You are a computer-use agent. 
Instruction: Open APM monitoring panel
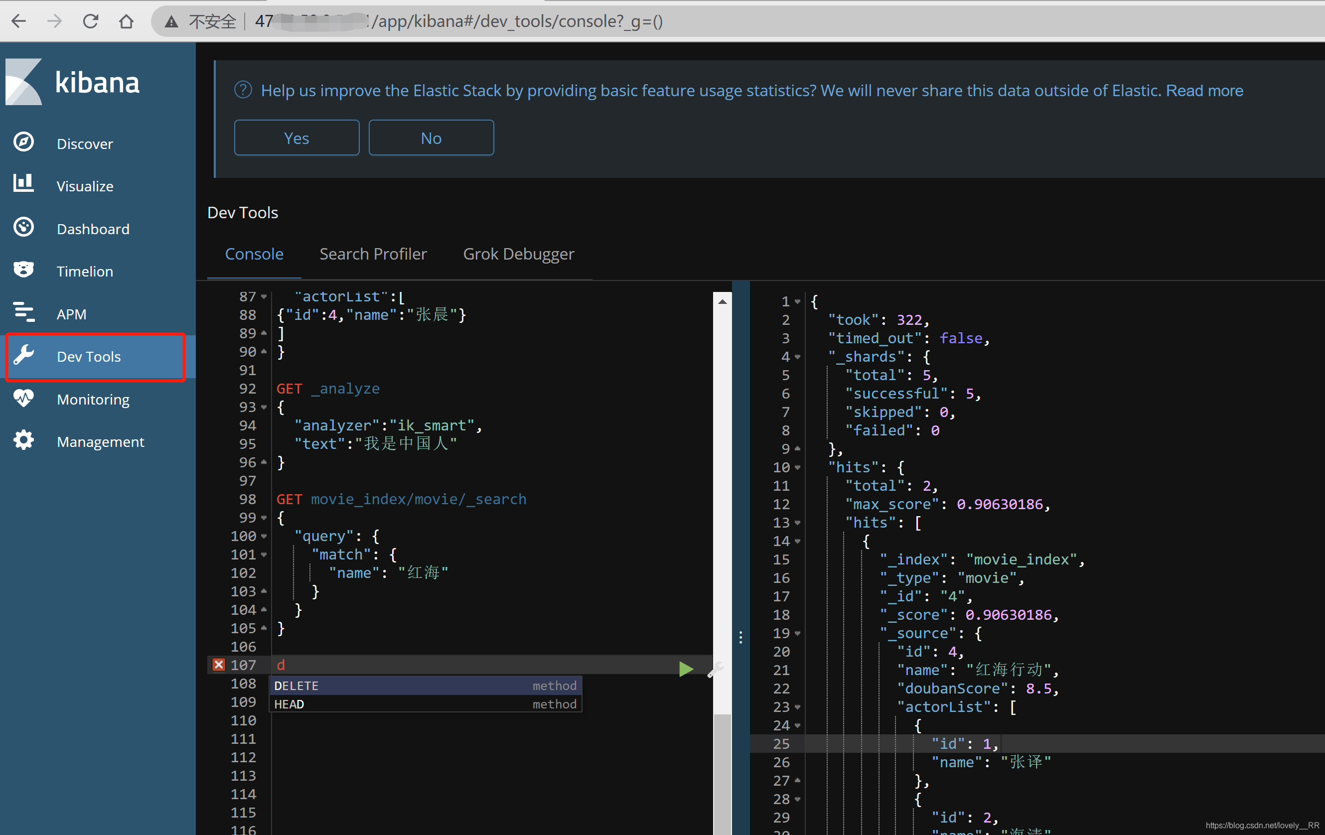click(x=72, y=313)
